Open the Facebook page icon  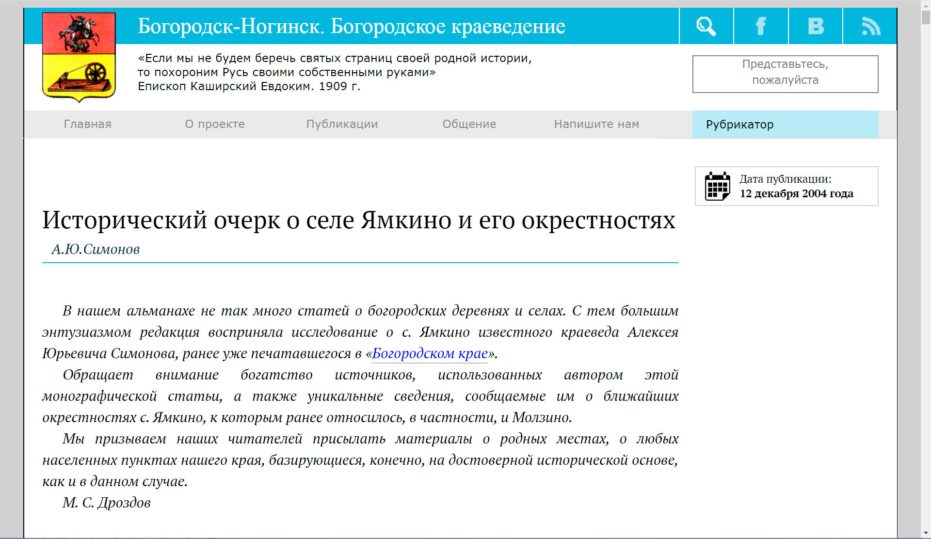(x=761, y=26)
